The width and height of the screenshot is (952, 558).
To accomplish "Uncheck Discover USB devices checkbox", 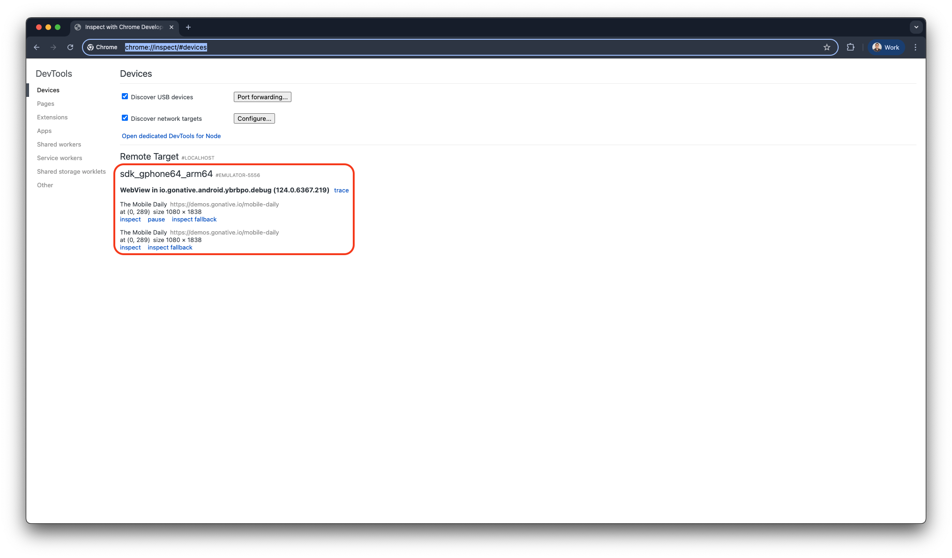I will point(125,96).
